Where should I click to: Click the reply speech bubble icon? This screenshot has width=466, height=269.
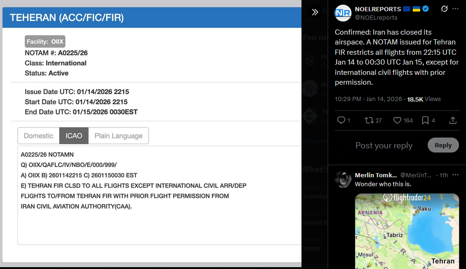click(341, 120)
